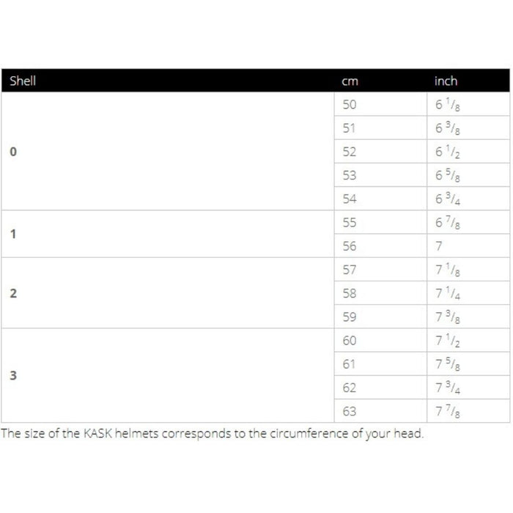The image size is (513, 513).
Task: Click the 63 cm cell
Action: pos(350,411)
